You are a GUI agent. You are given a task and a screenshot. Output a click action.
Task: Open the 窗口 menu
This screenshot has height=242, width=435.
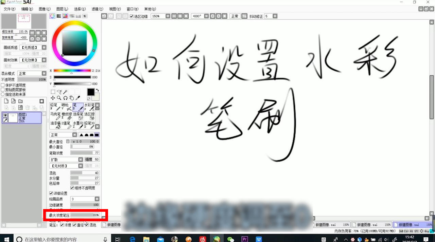[132, 9]
